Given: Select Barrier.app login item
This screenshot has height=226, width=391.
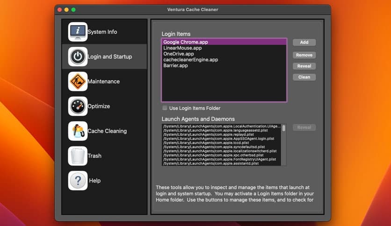Looking at the screenshot, I should (x=224, y=66).
